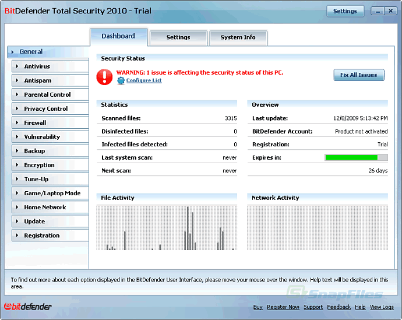Expand the Encryption arrow
402x320 pixels.
[17, 165]
